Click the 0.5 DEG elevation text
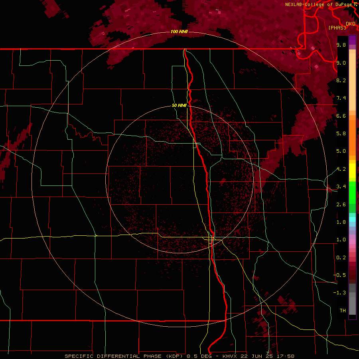This screenshot has width=359, height=359. pyautogui.click(x=200, y=356)
